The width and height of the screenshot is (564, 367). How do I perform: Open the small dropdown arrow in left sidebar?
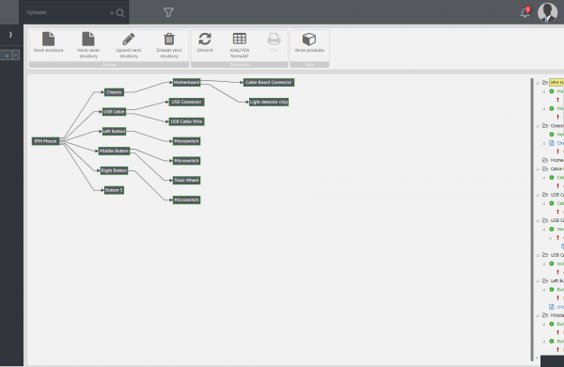[16, 56]
